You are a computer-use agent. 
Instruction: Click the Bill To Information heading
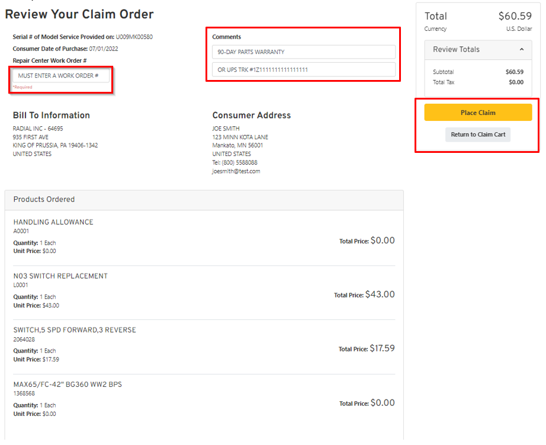(x=52, y=116)
